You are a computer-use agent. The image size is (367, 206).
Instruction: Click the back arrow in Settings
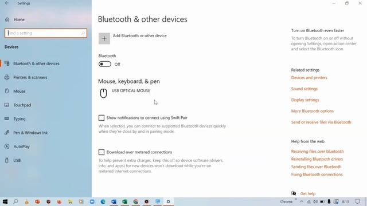tap(7, 3)
